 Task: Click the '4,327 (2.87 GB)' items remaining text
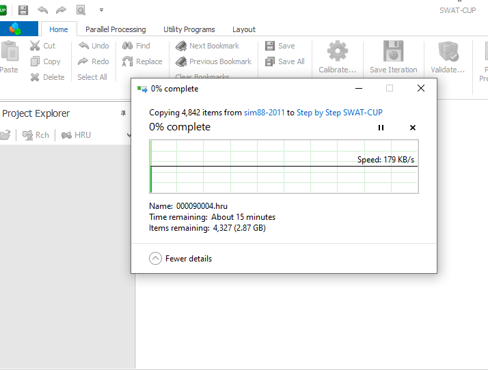pyautogui.click(x=239, y=228)
